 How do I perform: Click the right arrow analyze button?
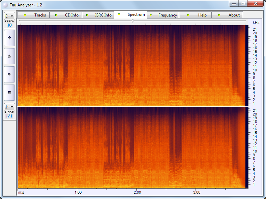pyautogui.click(x=9, y=74)
